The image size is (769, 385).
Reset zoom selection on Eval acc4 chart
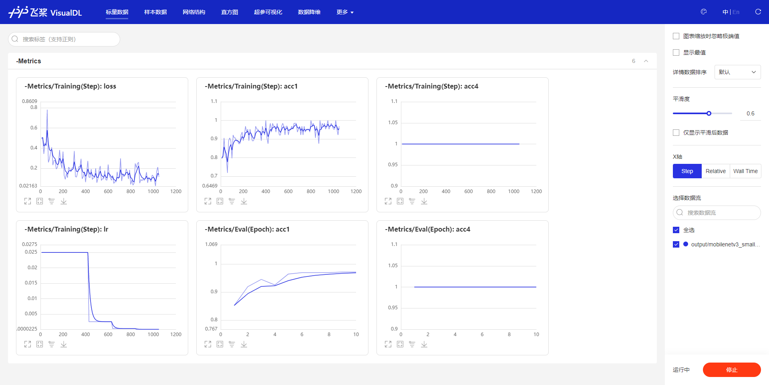click(400, 344)
